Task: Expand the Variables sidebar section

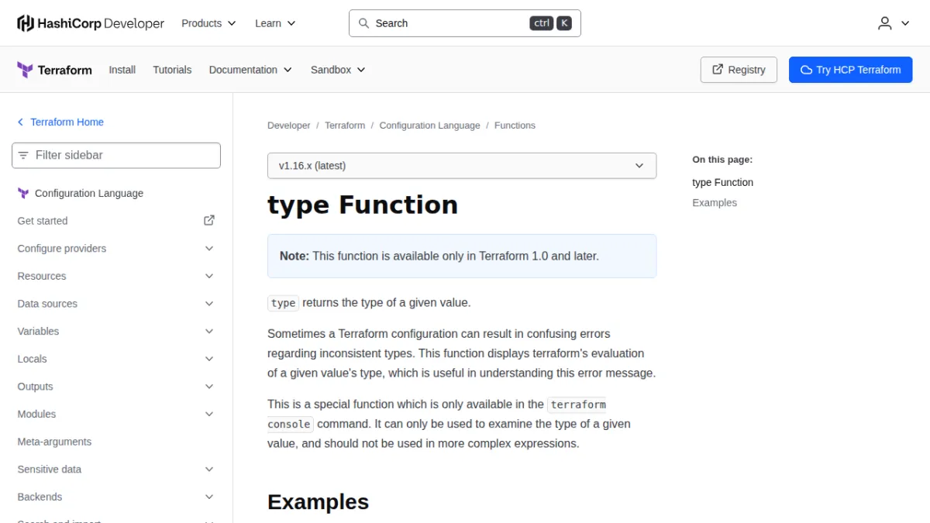Action: pyautogui.click(x=116, y=332)
